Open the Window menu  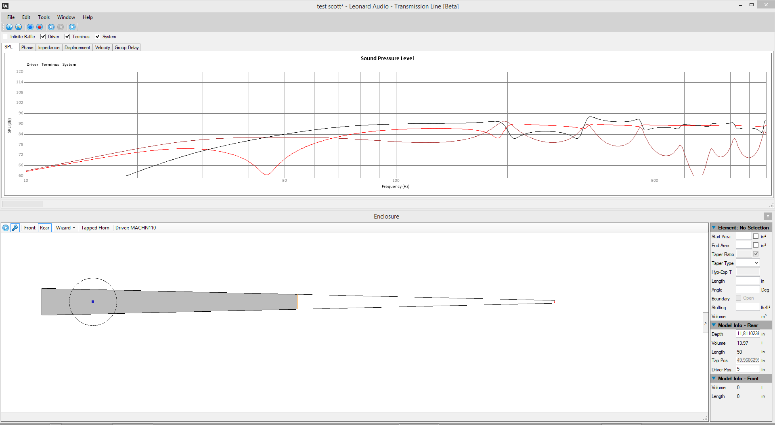(x=66, y=17)
